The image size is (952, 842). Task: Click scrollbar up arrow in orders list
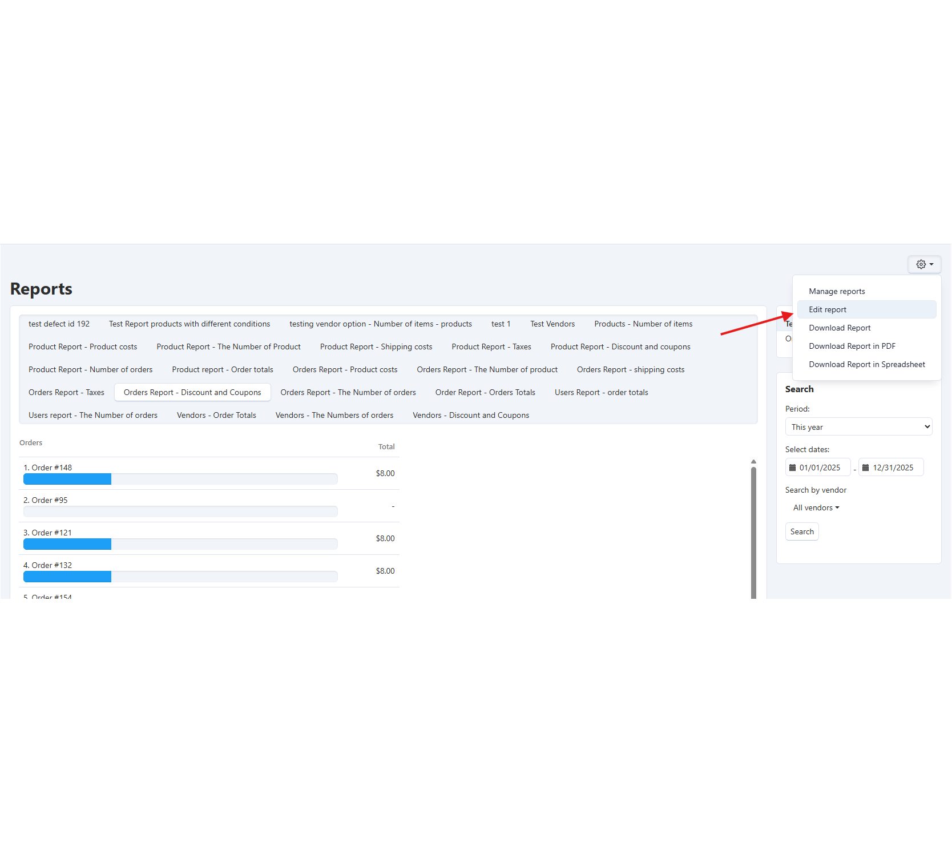pos(753,462)
